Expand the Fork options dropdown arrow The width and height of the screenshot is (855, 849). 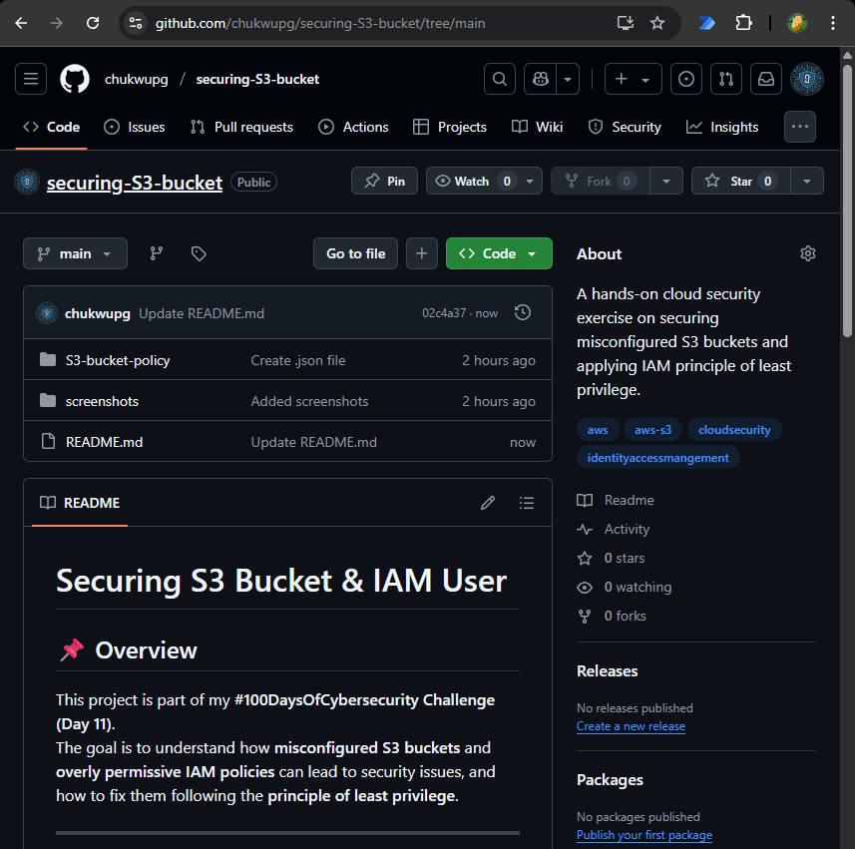click(x=666, y=181)
